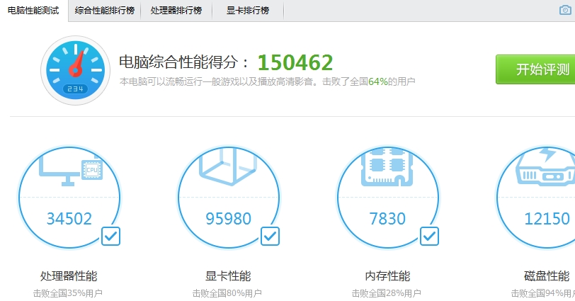Click the 击败全国80%用户 text
The image size is (575, 301).
tap(227, 293)
